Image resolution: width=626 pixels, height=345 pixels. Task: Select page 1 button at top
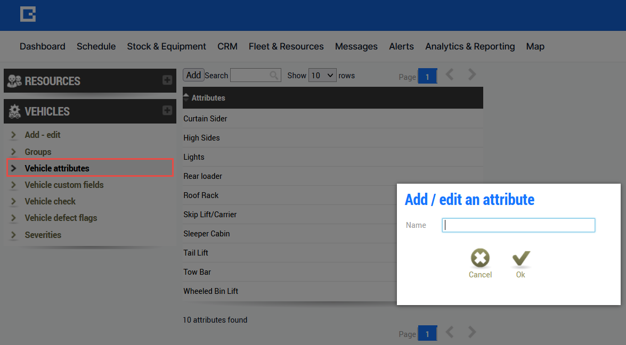[427, 77]
